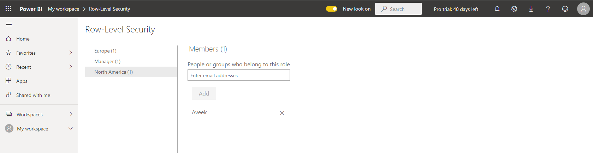
Task: Click the Search box in header
Action: 398,9
